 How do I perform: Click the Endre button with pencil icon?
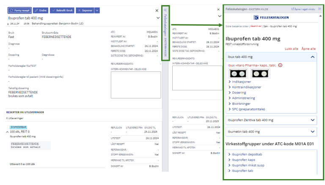(41, 10)
